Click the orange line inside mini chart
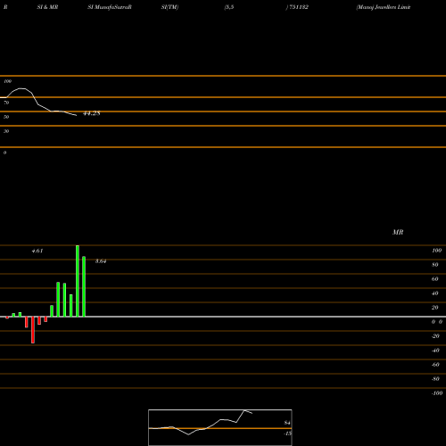The image size is (446, 446). pyautogui.click(x=220, y=428)
